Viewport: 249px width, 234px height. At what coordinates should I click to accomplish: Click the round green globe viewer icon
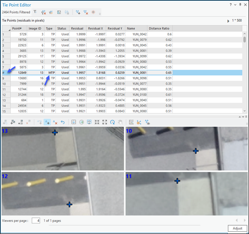point(81,122)
